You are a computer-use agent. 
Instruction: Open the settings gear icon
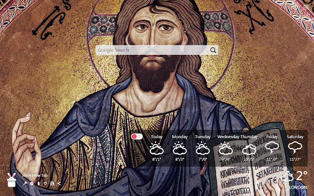tap(31, 183)
